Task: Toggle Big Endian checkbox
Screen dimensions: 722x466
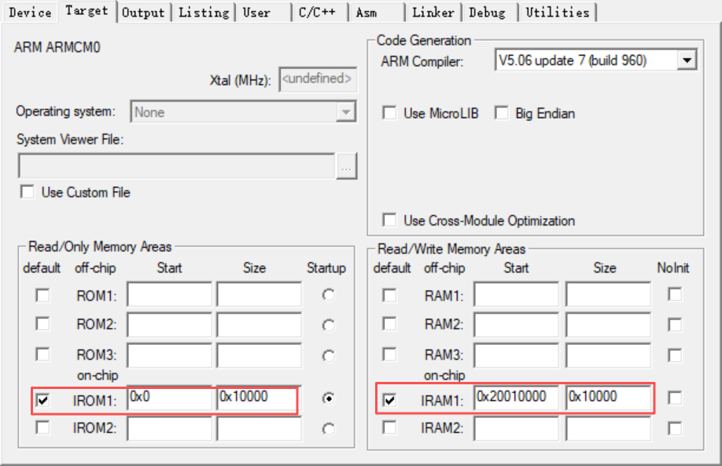Action: tap(502, 112)
